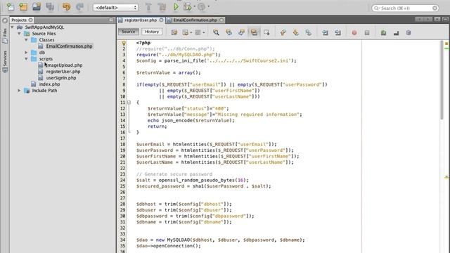This screenshot has height=253, width=450.
Task: Click the dark staircase-shaped editor toolbar icon
Action: (x=396, y=33)
